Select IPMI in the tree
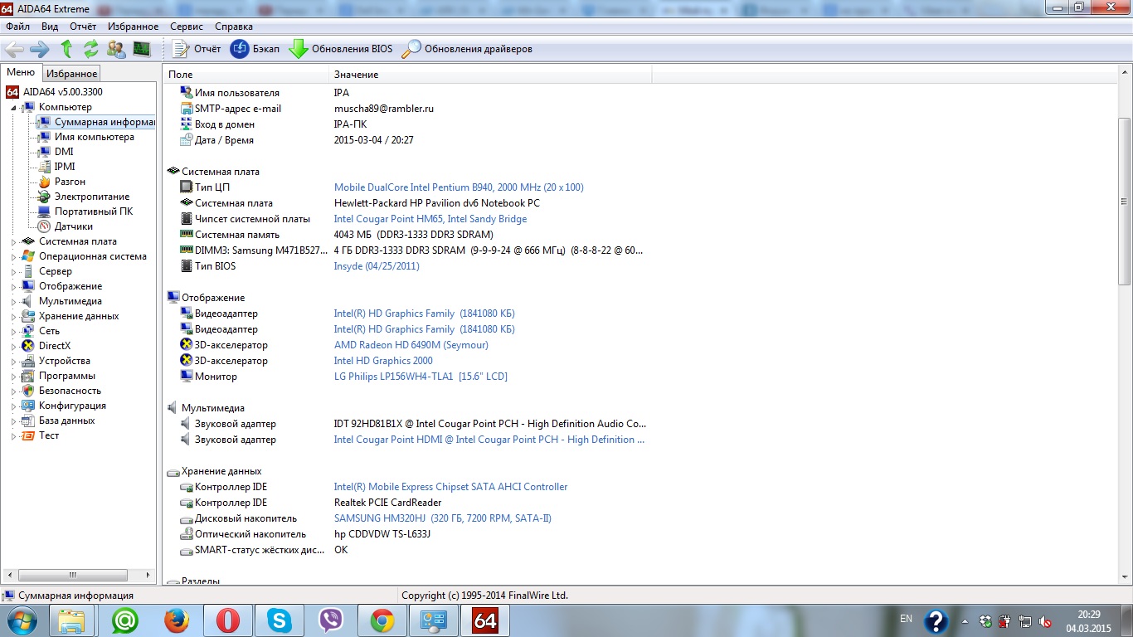Image resolution: width=1133 pixels, height=637 pixels. click(65, 167)
